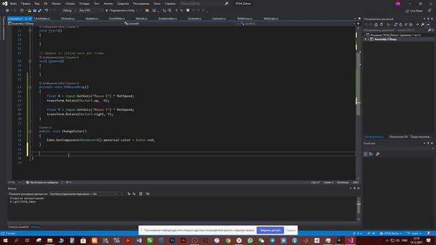436x245 pixels.
Task: Click the Solution Explorer search magnifier icon
Action: point(429,30)
